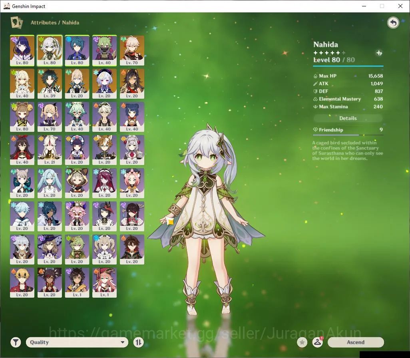The image size is (410, 358).
Task: Select Kujou Sara's masked portrait
Action: pyautogui.click(x=105, y=217)
